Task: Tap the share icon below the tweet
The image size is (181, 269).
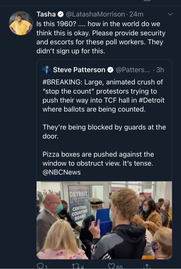Action: (147, 266)
